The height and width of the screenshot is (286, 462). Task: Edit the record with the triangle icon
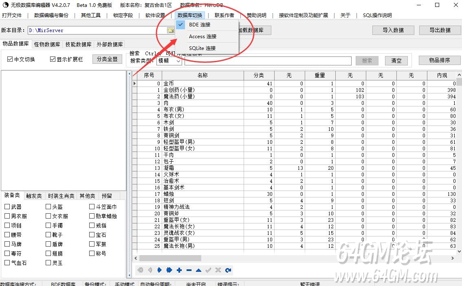(x=198, y=270)
